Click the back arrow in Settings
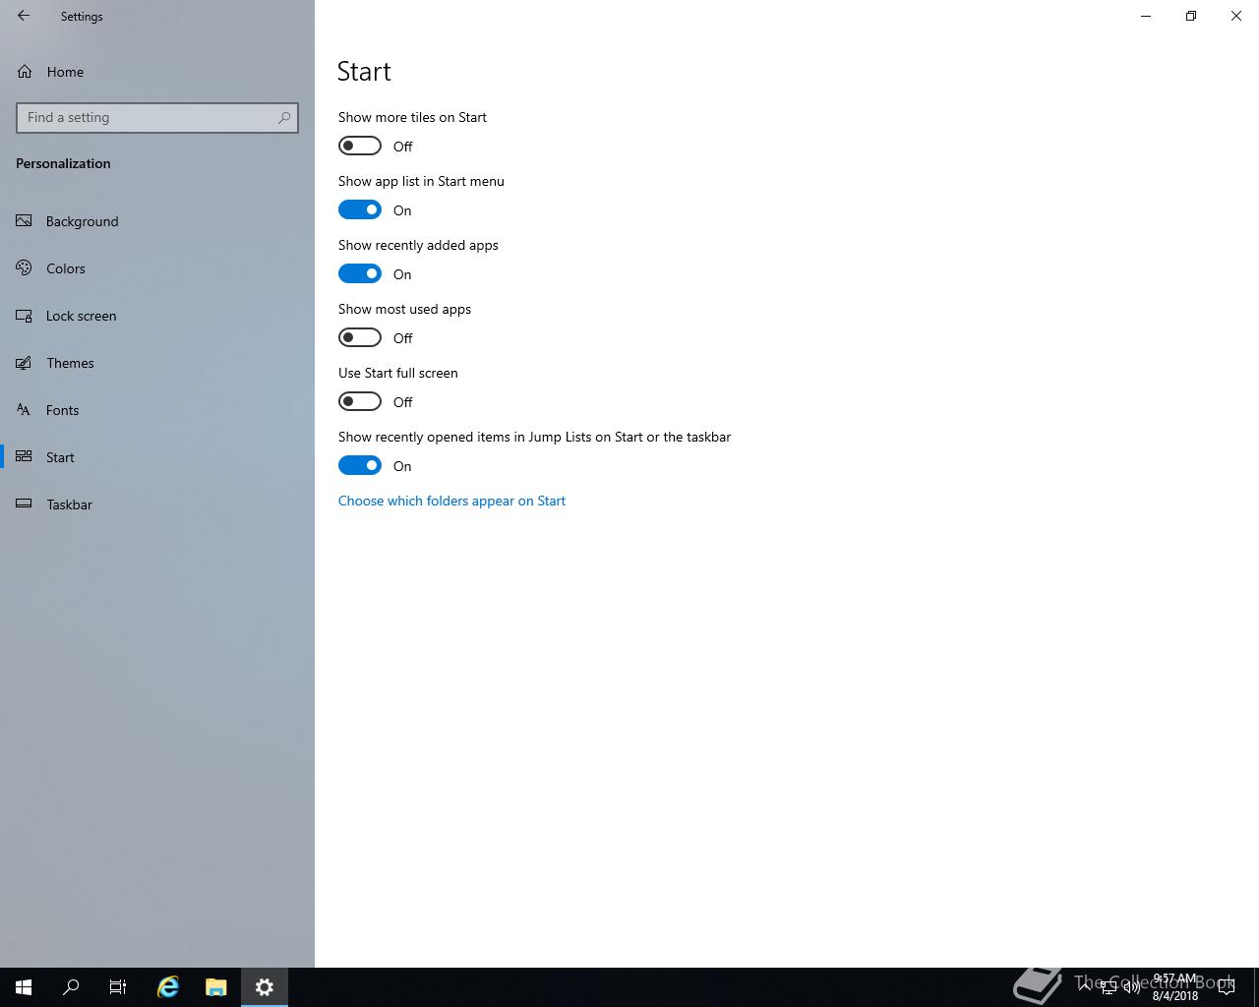The height and width of the screenshot is (1007, 1259). pyautogui.click(x=24, y=16)
